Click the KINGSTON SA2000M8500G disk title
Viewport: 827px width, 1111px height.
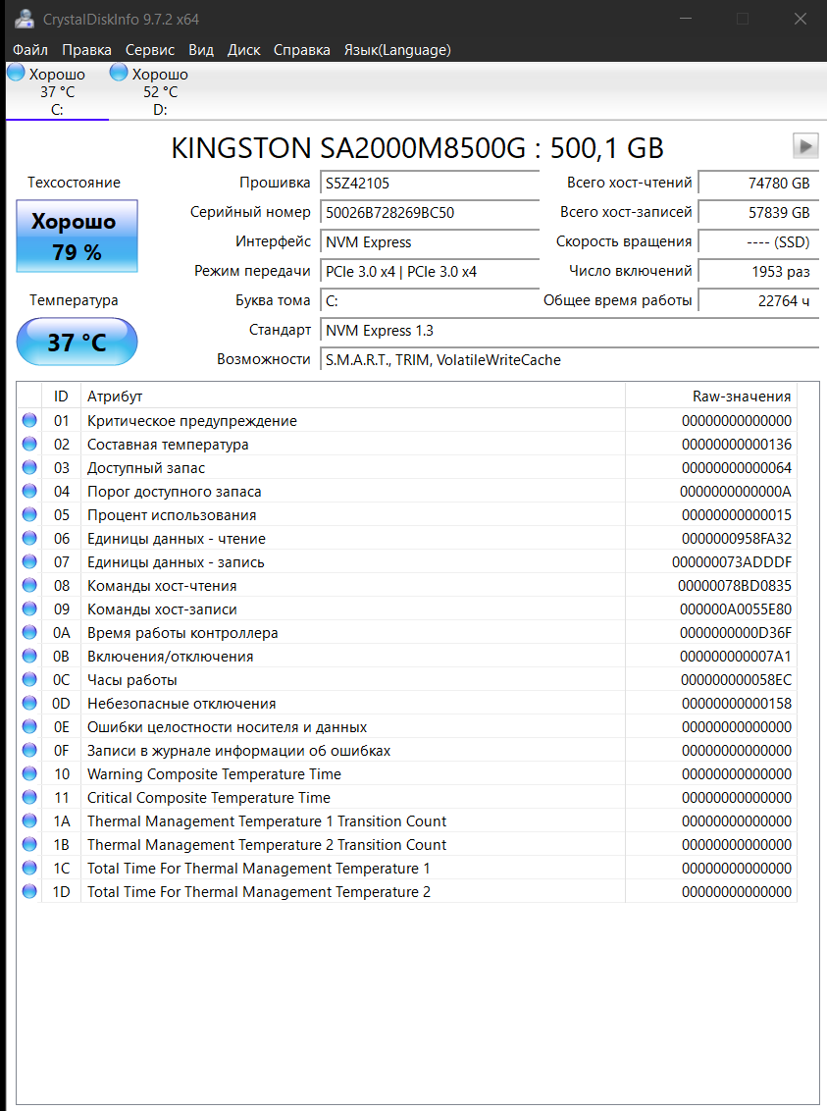point(417,148)
